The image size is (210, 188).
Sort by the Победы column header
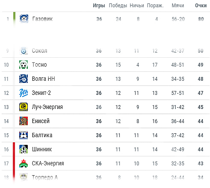tap(118, 6)
